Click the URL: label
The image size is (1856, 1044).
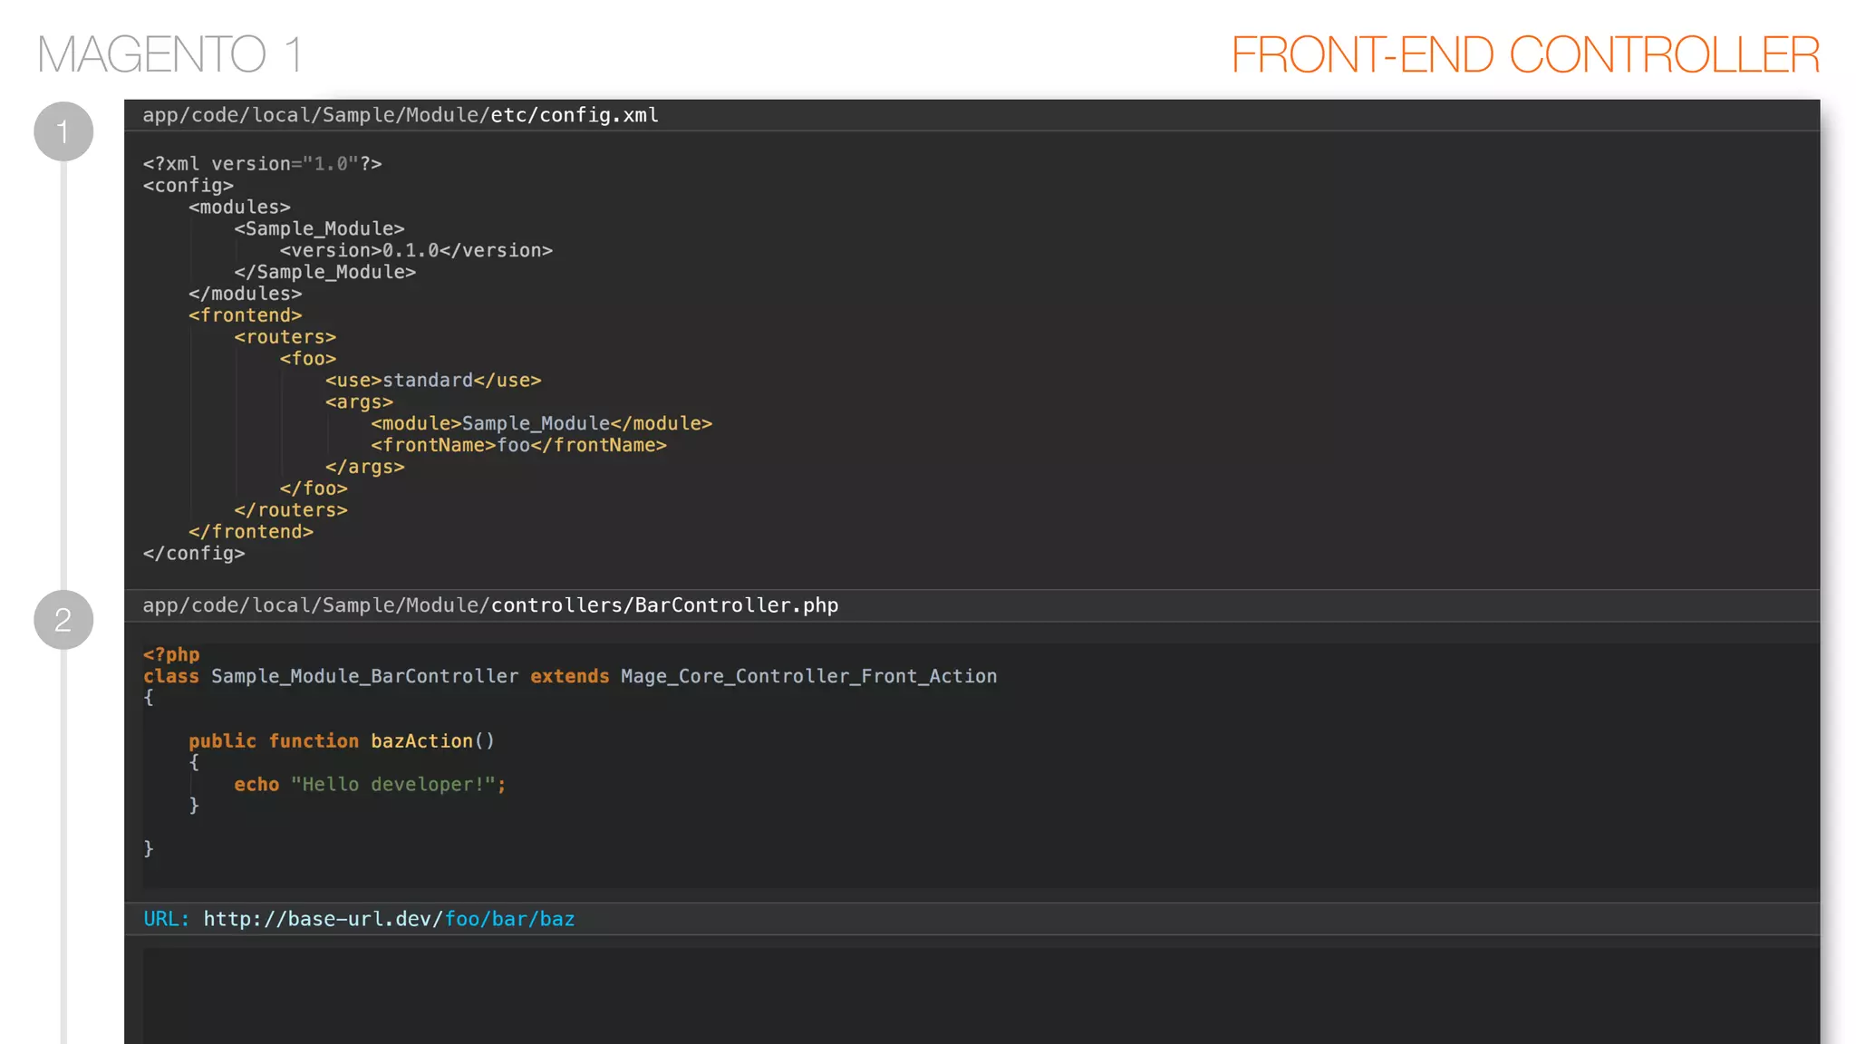tap(167, 919)
